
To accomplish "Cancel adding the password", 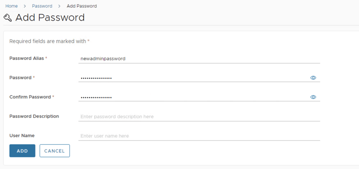I will click(54, 151).
